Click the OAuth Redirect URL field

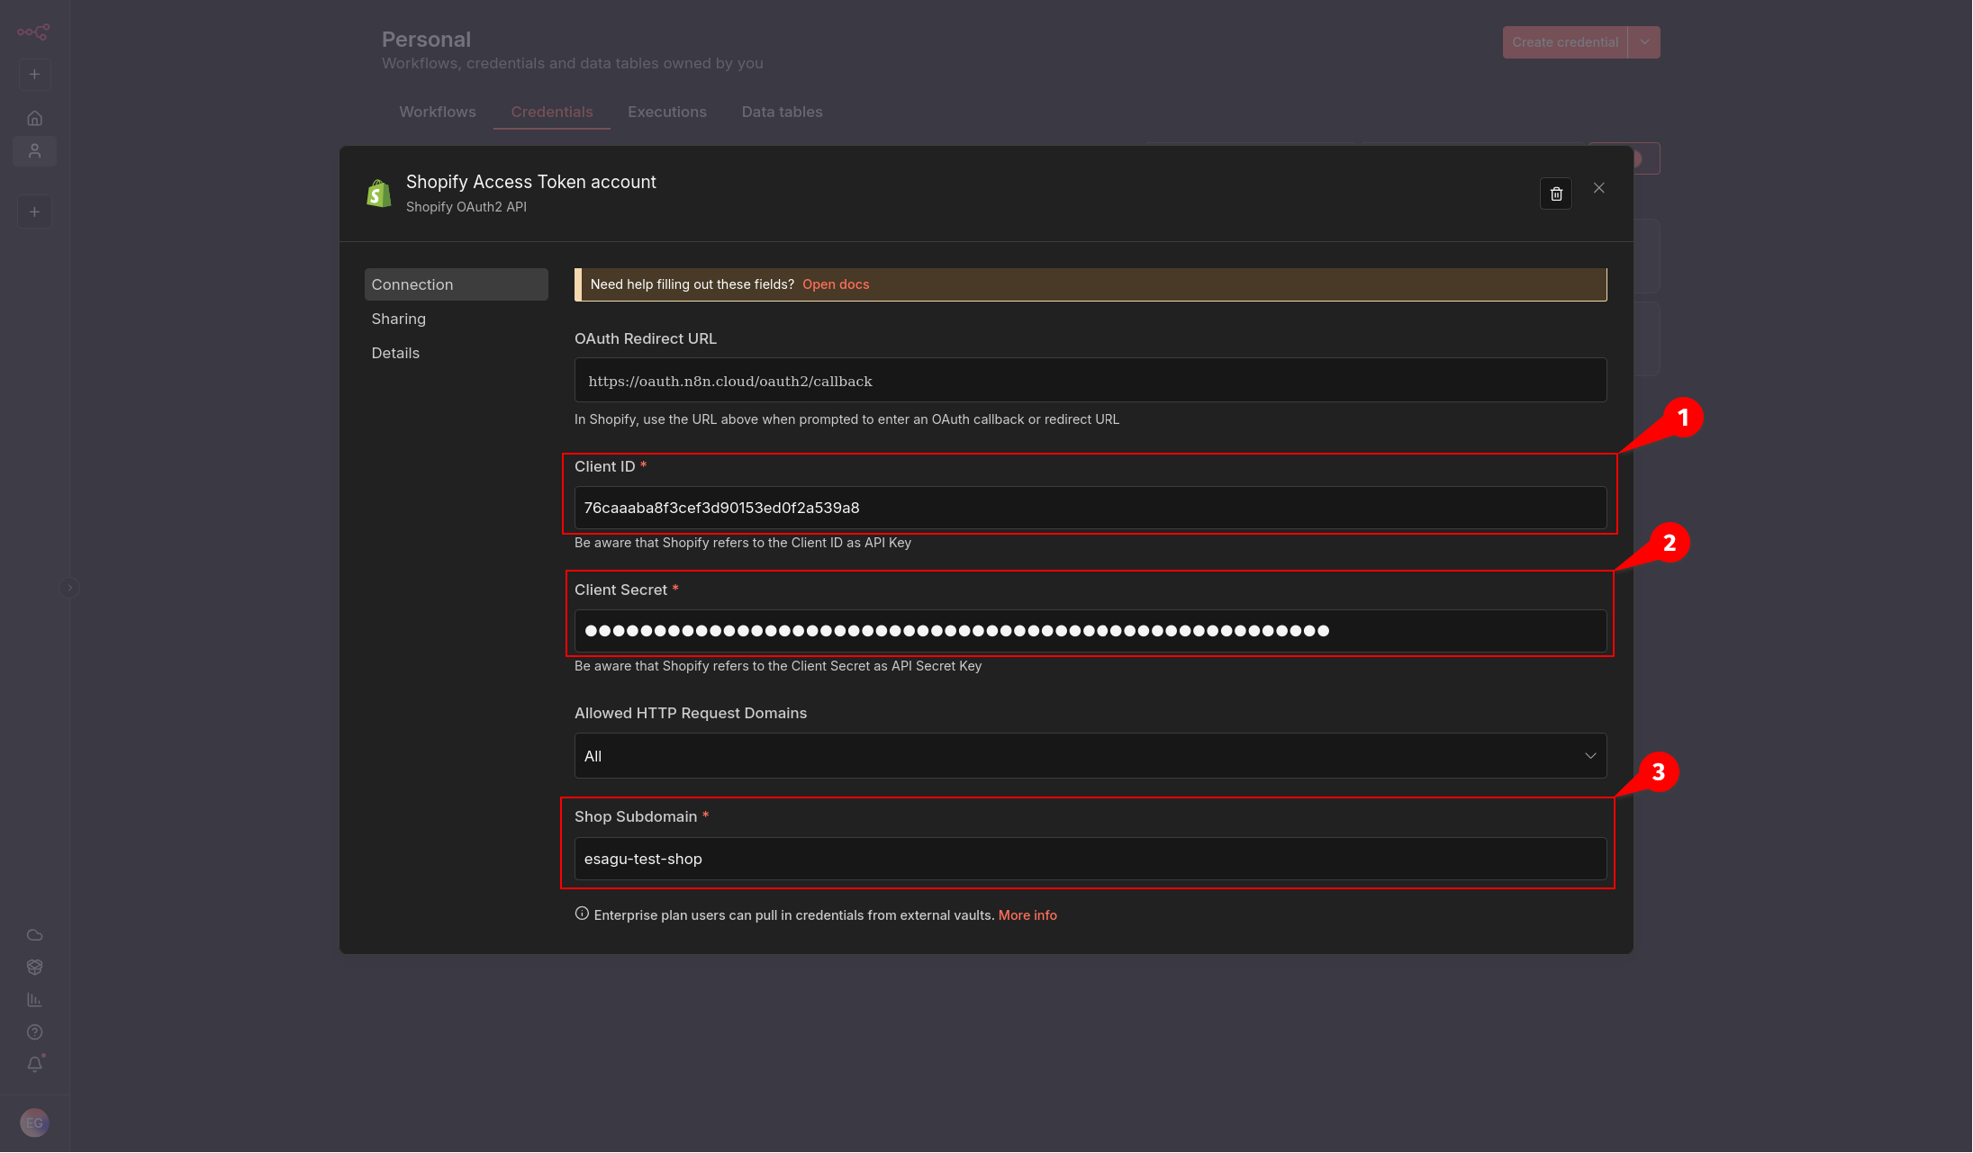[x=1091, y=381]
